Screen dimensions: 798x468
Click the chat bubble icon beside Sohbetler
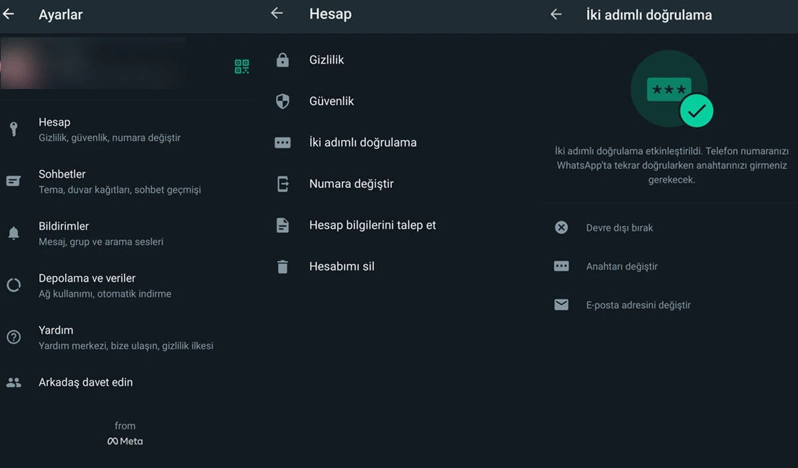pos(13,180)
